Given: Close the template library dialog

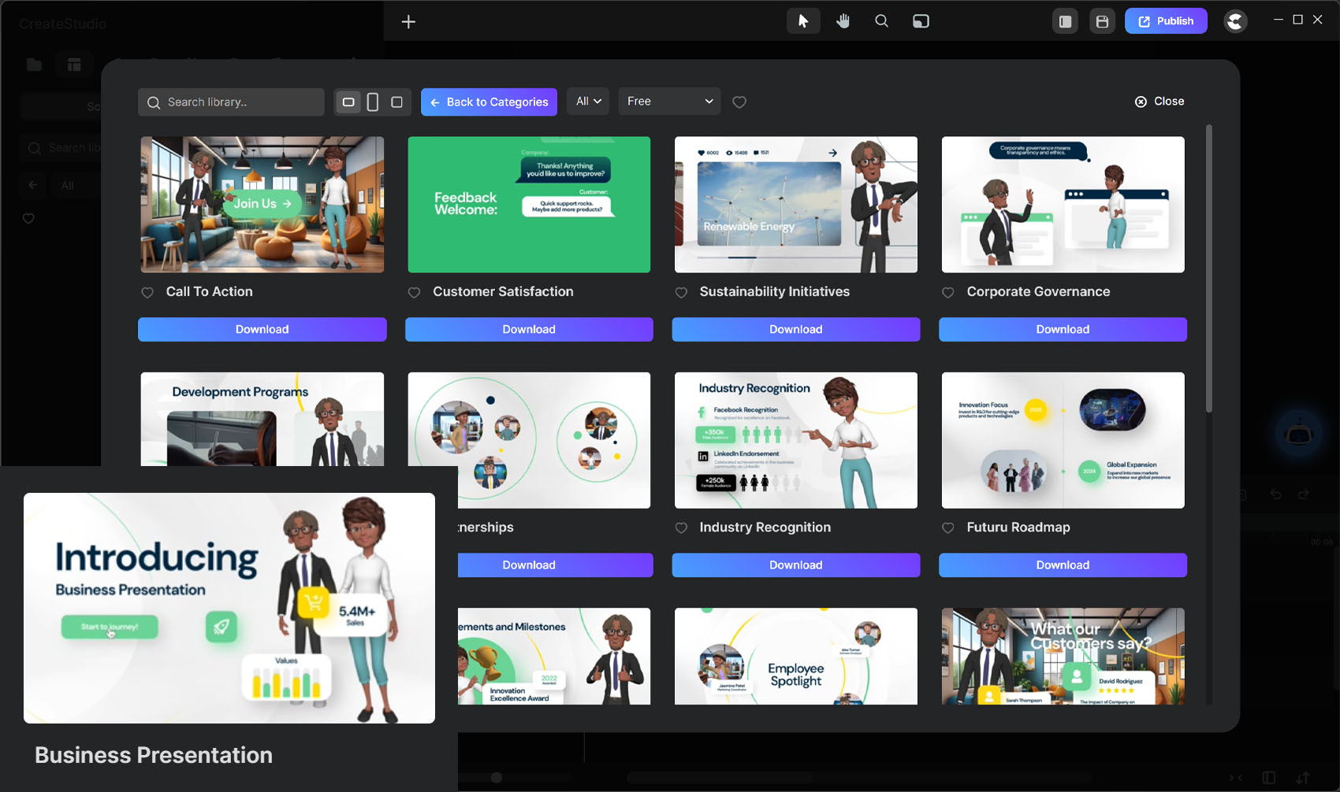Looking at the screenshot, I should point(1159,102).
